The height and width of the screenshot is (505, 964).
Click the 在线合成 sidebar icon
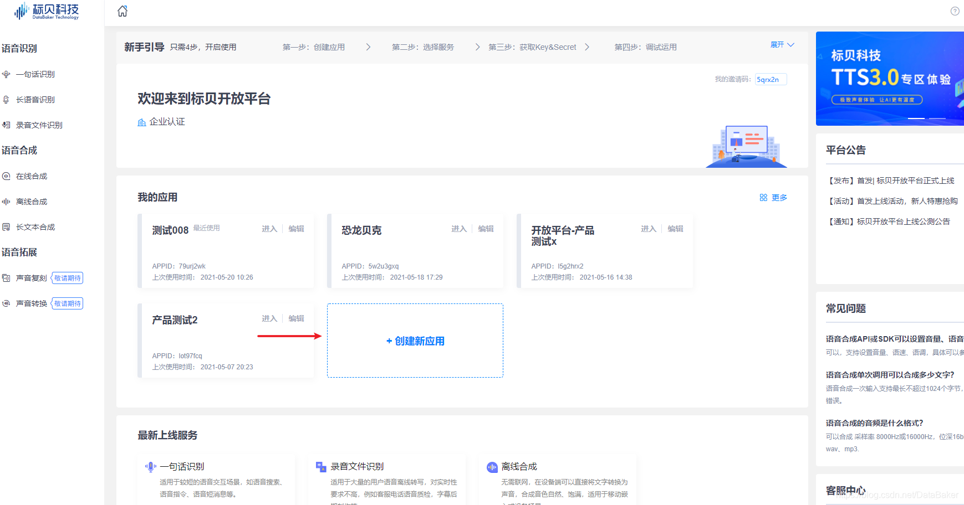[x=6, y=176]
